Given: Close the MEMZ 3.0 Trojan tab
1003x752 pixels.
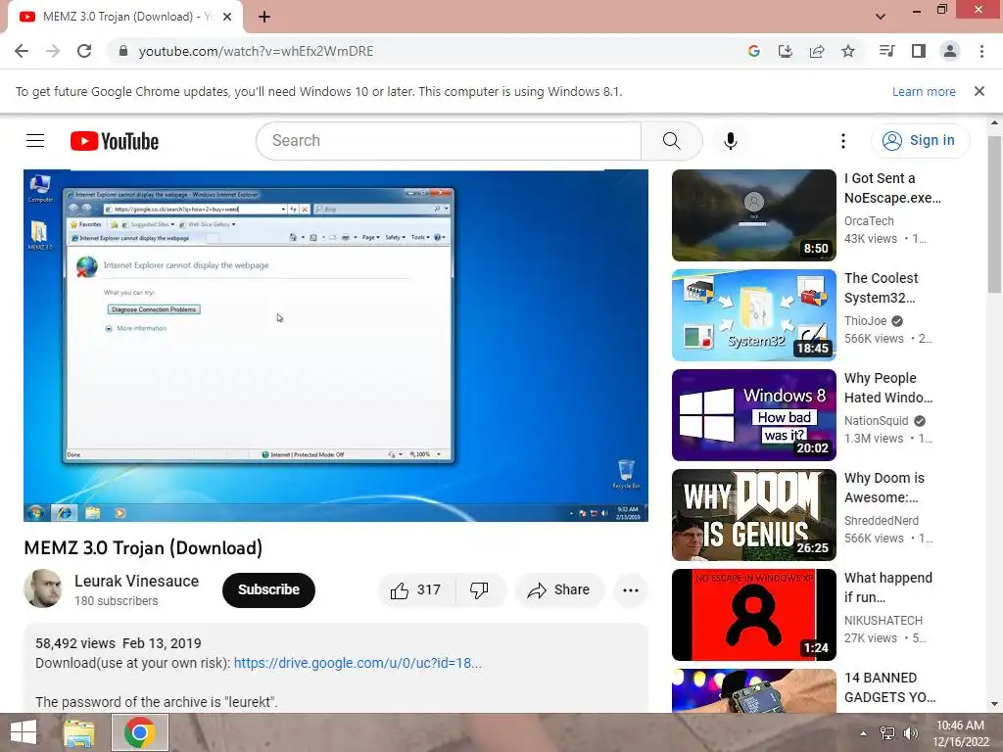Looking at the screenshot, I should [x=227, y=17].
